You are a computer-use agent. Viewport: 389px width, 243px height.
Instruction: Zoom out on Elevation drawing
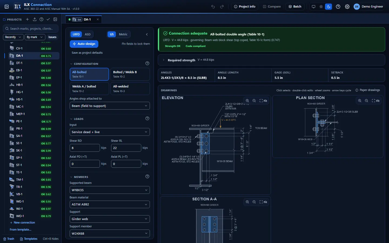coord(254,101)
